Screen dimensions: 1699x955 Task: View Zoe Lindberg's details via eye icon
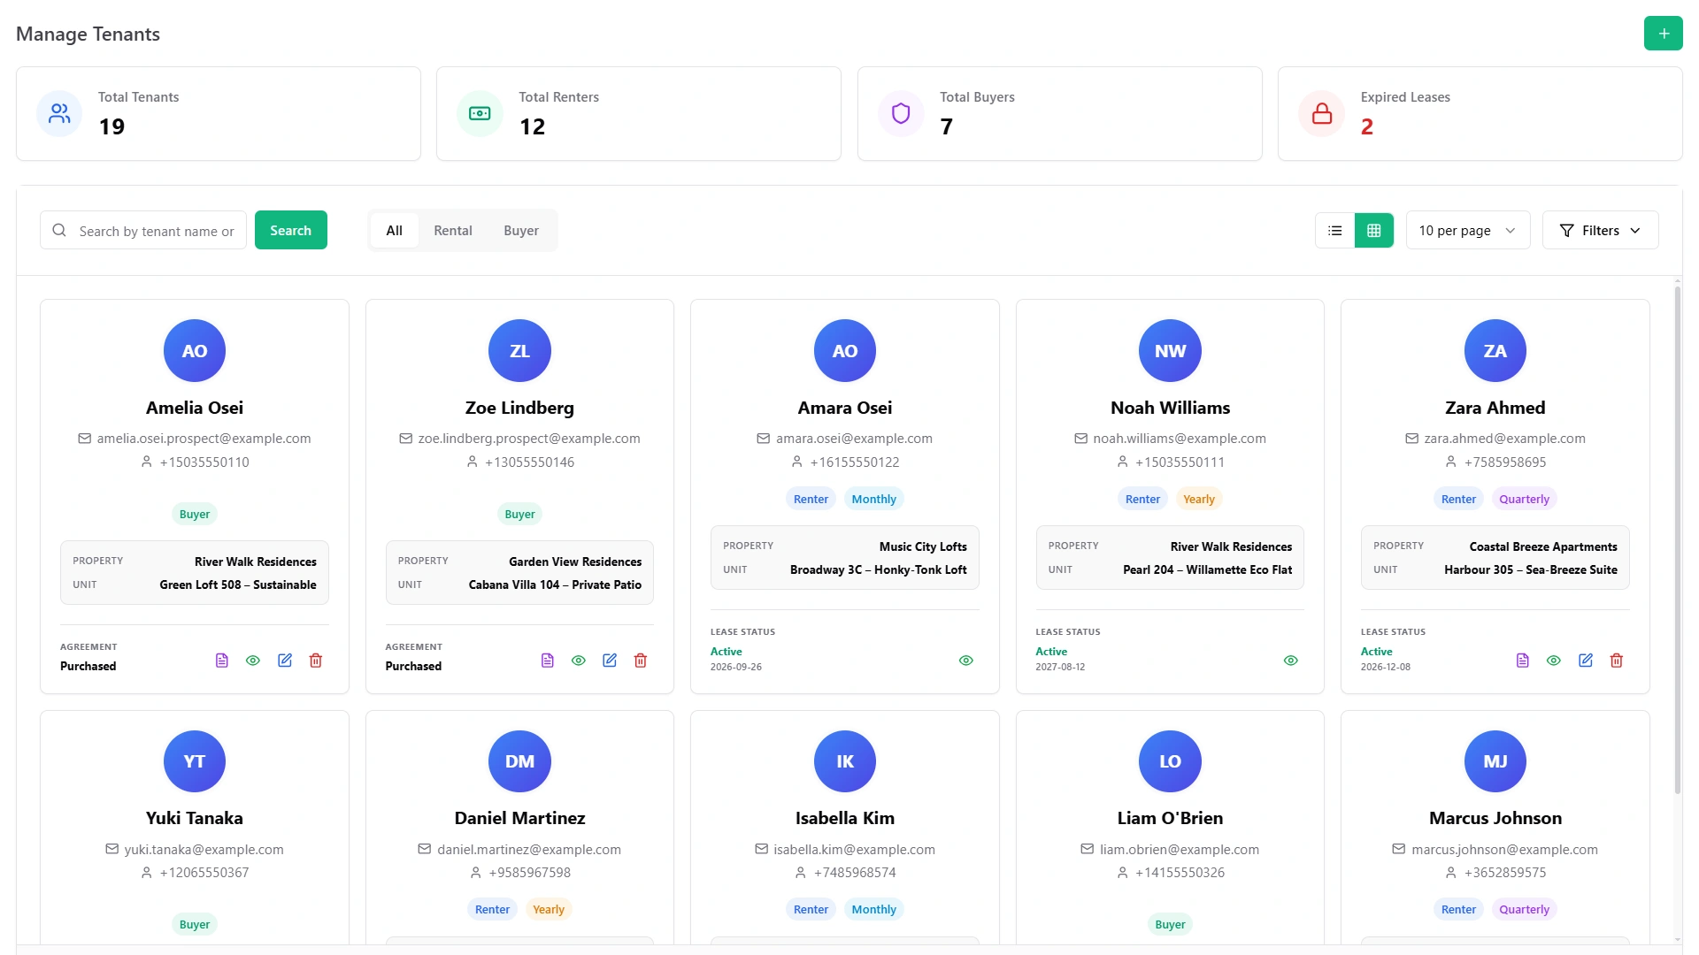tap(579, 661)
